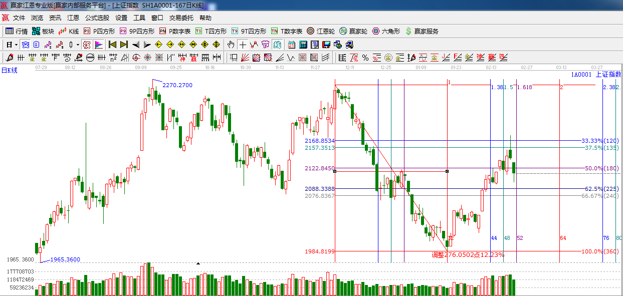
Task: Click the calculator icon in toolbar
Action: (x=303, y=45)
